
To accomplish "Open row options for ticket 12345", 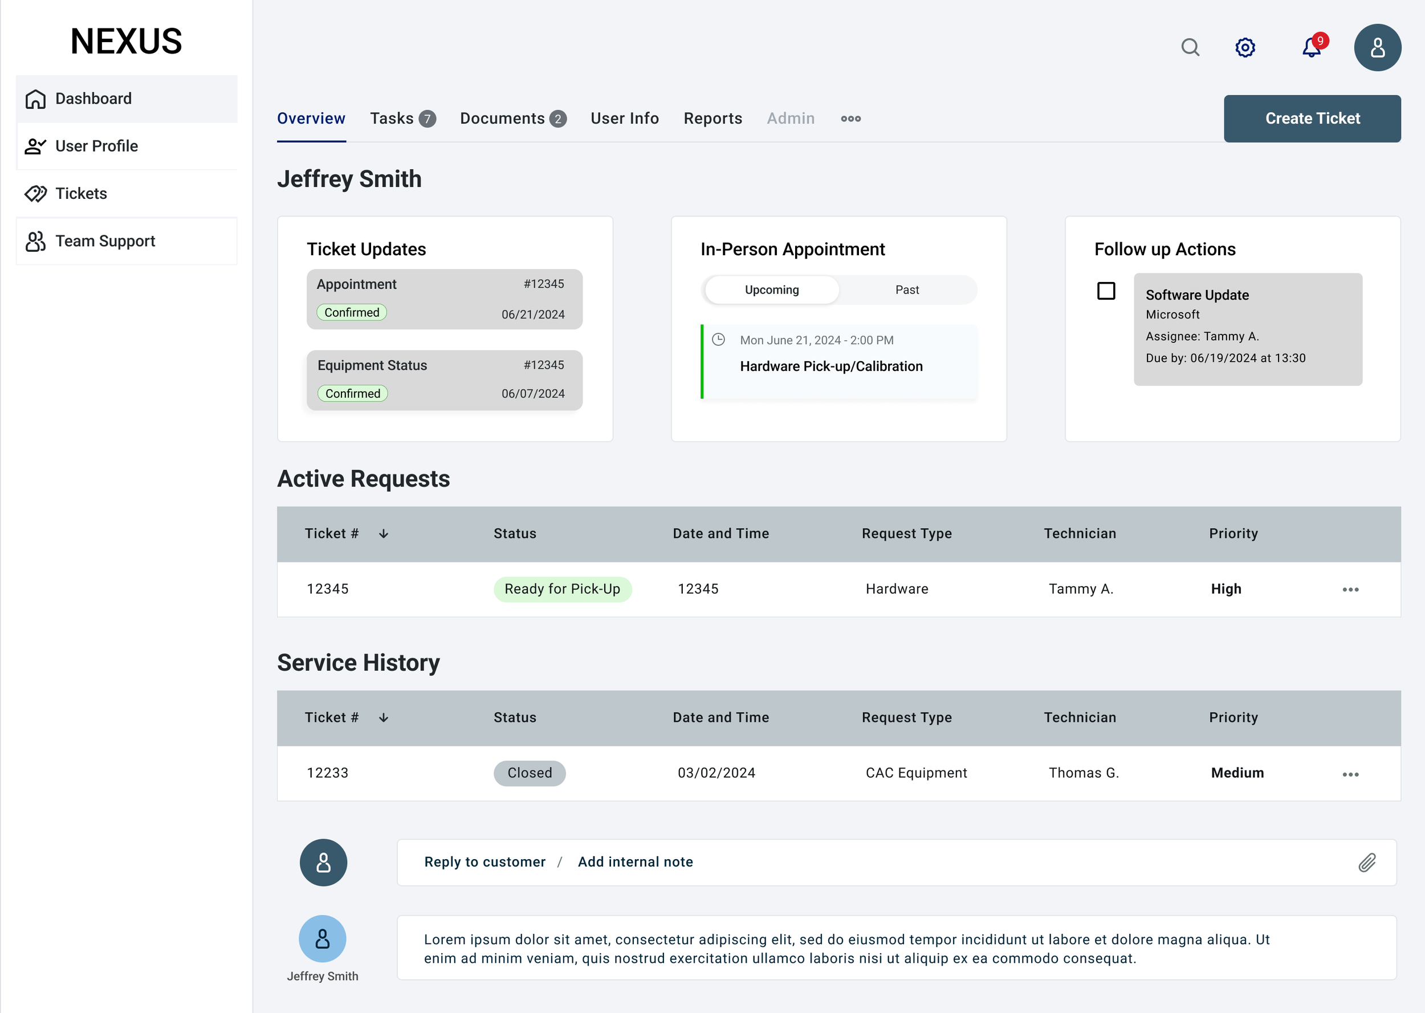I will (x=1350, y=590).
